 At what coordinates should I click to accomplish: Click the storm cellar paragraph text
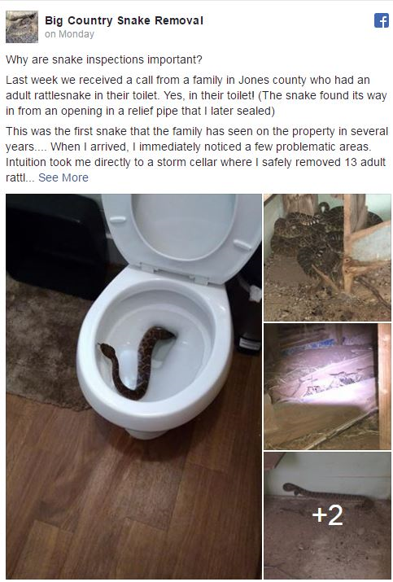click(196, 154)
